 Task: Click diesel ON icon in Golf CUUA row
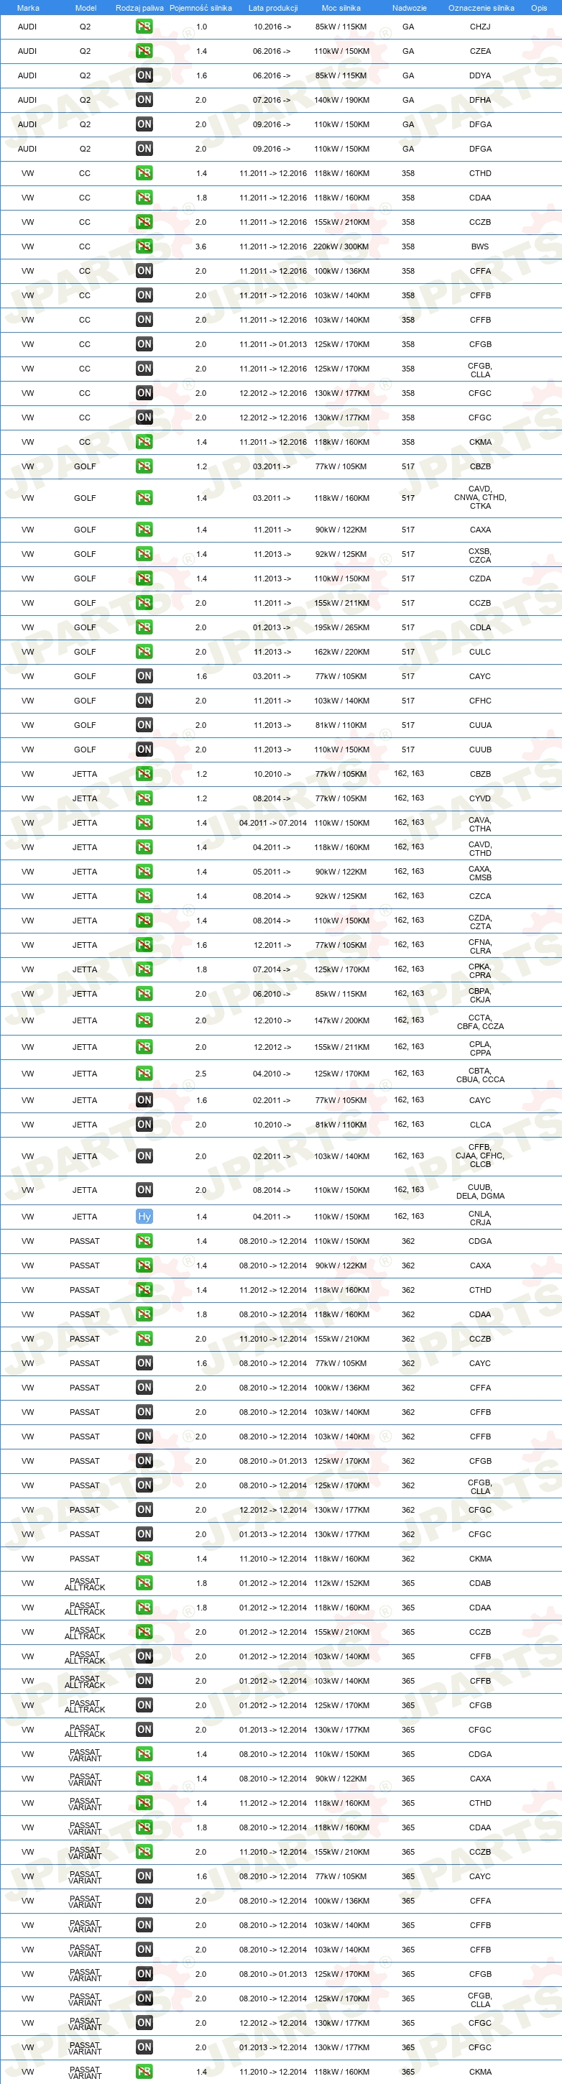[144, 725]
